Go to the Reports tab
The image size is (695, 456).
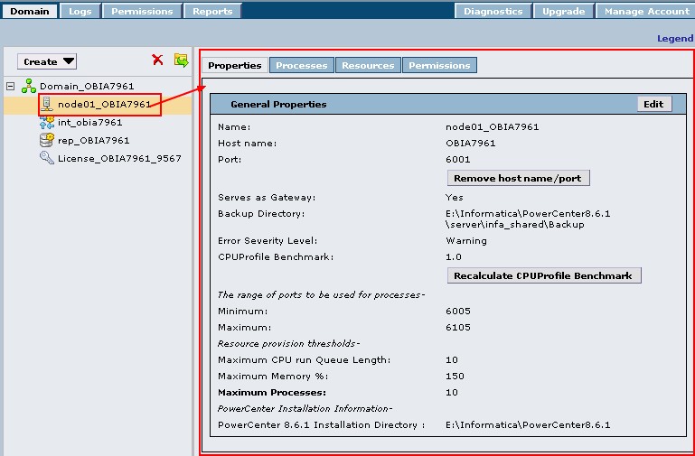(212, 11)
